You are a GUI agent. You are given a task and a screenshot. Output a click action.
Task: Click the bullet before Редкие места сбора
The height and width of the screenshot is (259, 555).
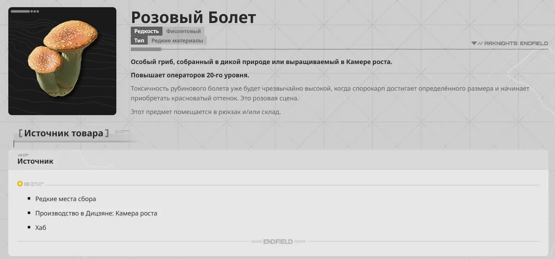point(29,199)
